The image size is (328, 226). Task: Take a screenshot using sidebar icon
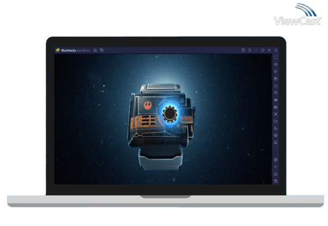pos(276,114)
